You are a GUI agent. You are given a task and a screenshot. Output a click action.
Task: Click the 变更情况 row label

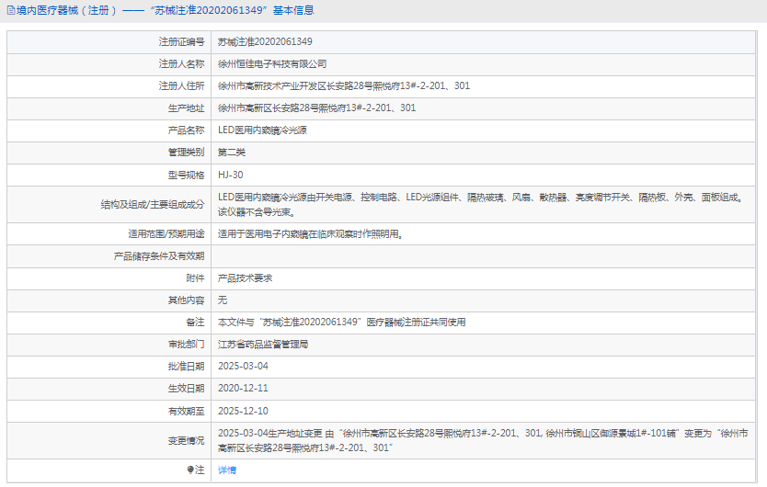coord(186,440)
